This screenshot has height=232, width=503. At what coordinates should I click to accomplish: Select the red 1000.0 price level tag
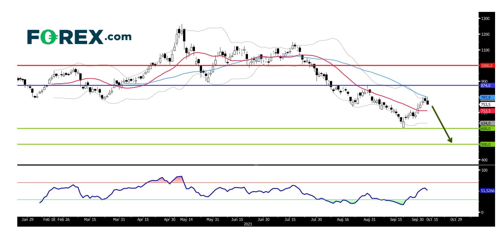(x=487, y=65)
